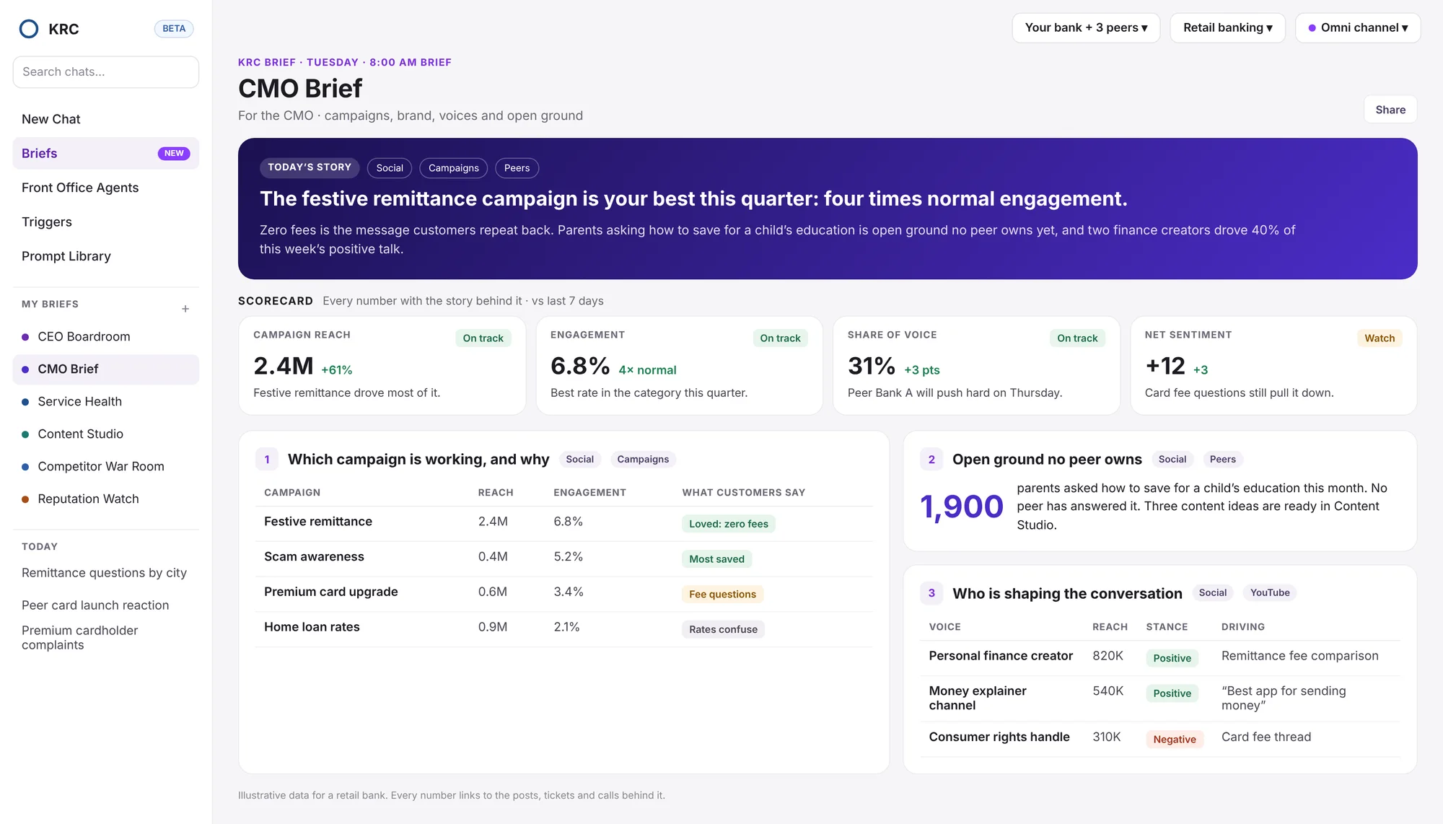Start a New Chat
This screenshot has height=824, width=1443.
(x=106, y=119)
